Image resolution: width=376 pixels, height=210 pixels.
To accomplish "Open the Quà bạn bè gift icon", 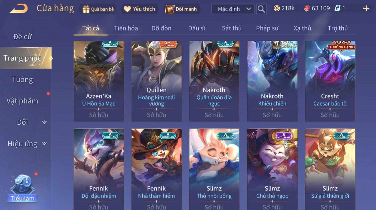I will click(86, 9).
